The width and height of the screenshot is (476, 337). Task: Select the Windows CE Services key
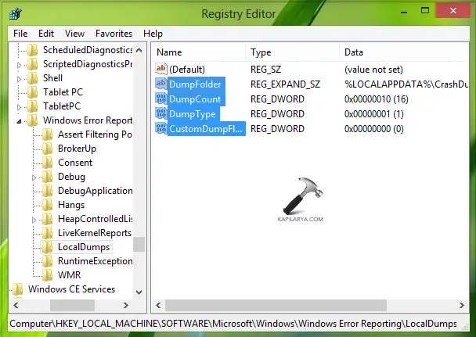tap(71, 289)
